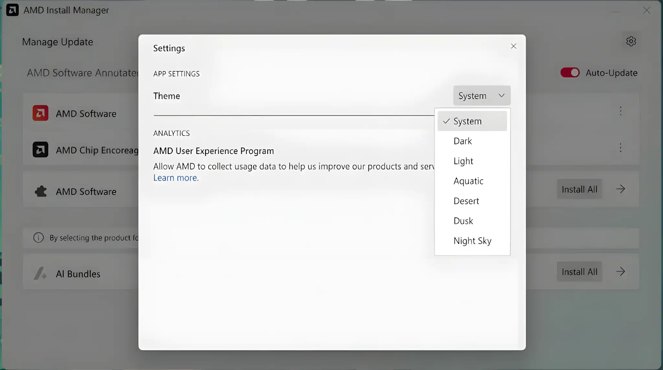This screenshot has height=370, width=663.
Task: Click the settings gear icon
Action: pyautogui.click(x=631, y=41)
